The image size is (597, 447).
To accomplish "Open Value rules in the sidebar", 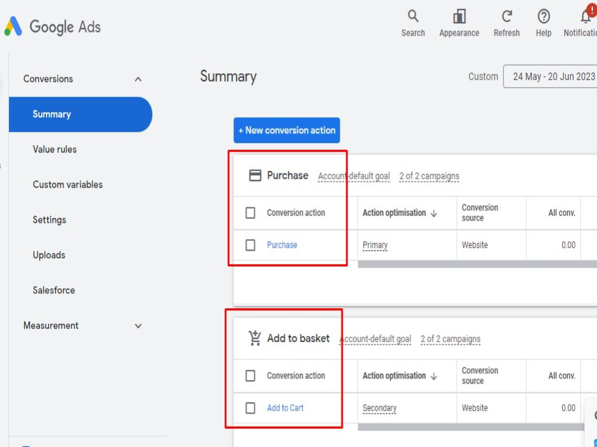I will tap(55, 150).
